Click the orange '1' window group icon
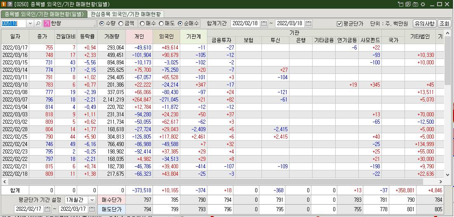This screenshot has width=454, height=217. click(x=4, y=4)
